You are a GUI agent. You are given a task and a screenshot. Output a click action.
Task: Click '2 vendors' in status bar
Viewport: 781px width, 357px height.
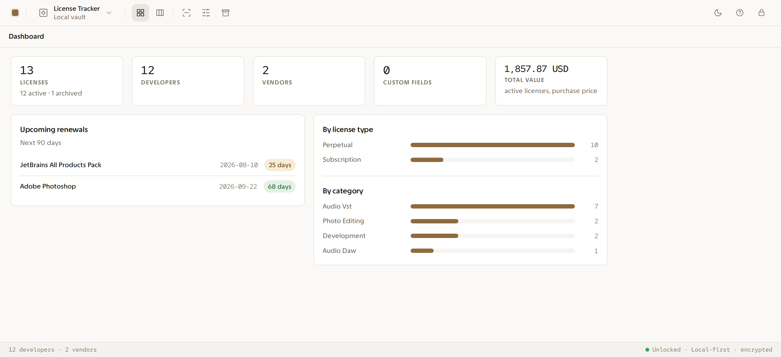tap(81, 350)
